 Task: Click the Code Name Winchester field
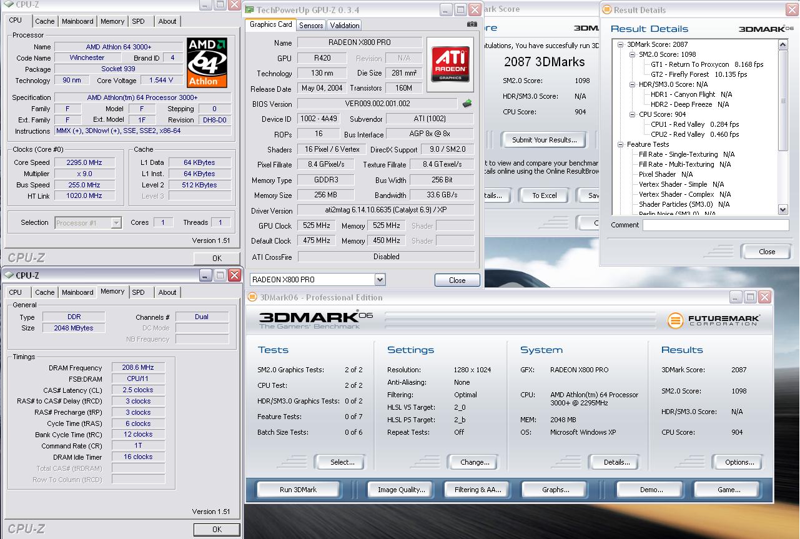tap(87, 57)
